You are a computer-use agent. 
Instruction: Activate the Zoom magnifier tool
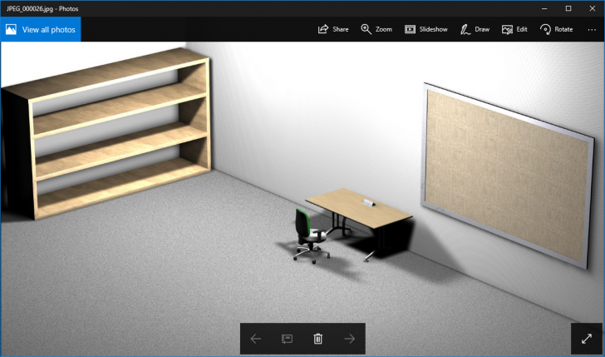coord(376,29)
